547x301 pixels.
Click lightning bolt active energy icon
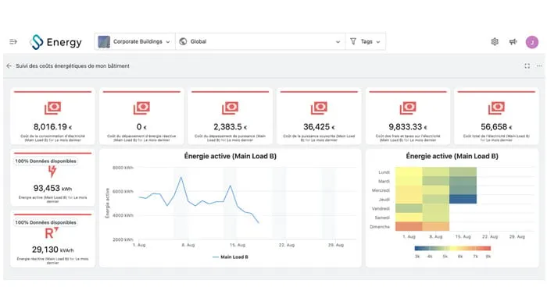tap(52, 172)
